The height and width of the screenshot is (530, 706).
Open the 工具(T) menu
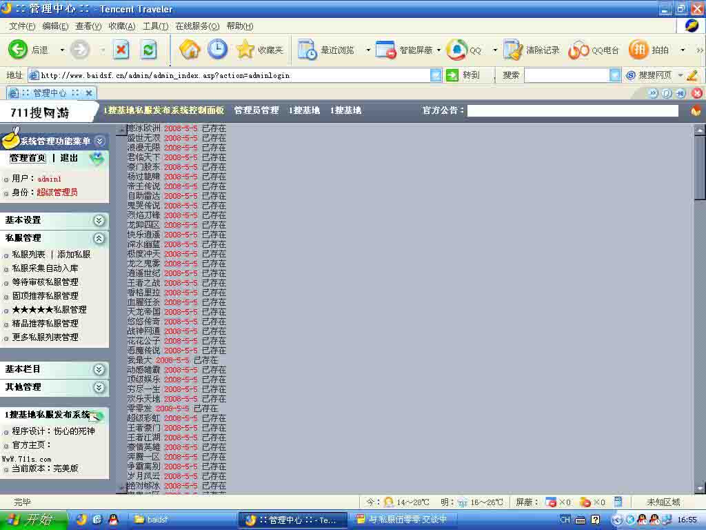pos(155,26)
